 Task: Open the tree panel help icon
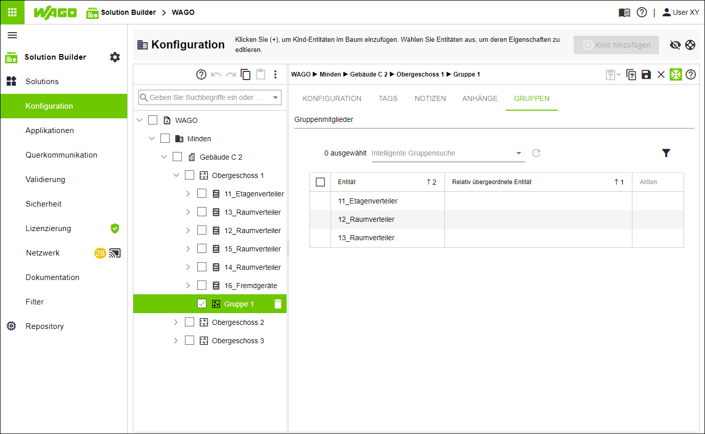[x=201, y=74]
